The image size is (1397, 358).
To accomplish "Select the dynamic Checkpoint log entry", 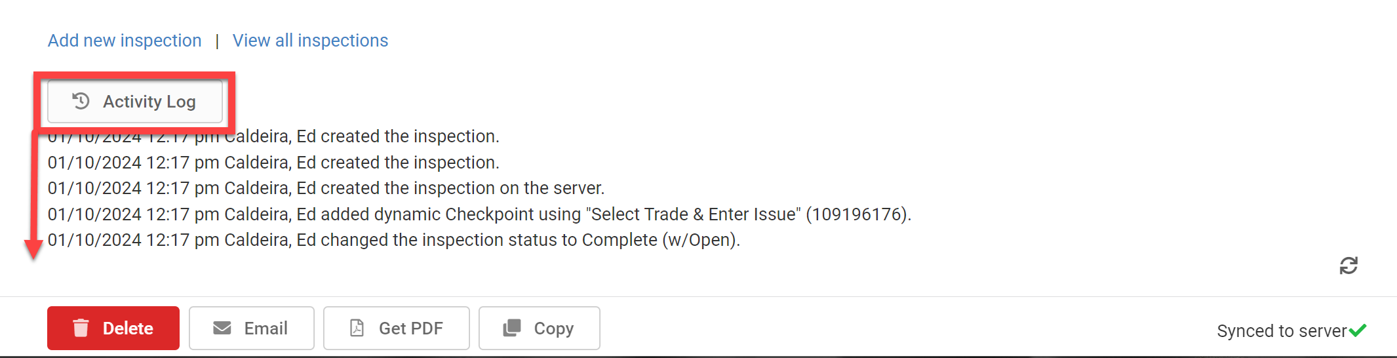I will [x=479, y=214].
